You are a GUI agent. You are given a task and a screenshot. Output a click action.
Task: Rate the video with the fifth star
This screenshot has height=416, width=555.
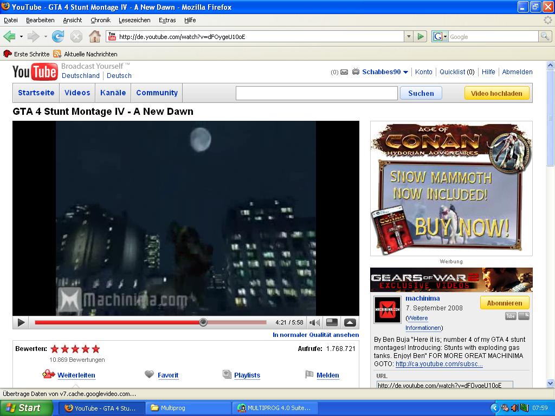point(96,349)
